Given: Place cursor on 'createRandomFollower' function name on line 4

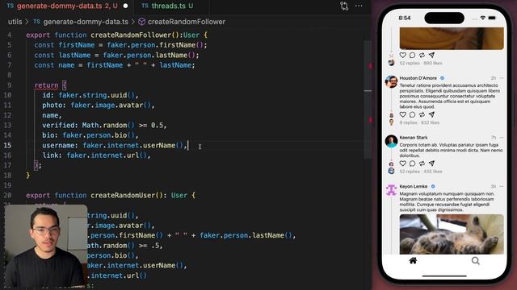Looking at the screenshot, I should [x=131, y=35].
